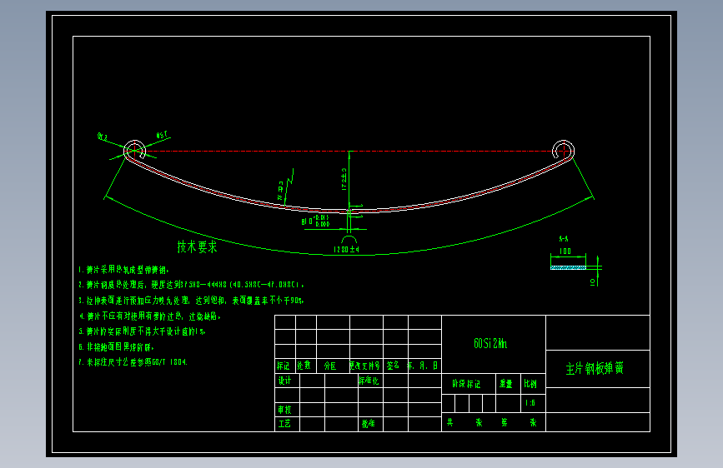Click the 主片钢板弹簧 part title
723x468 pixels.
pyautogui.click(x=595, y=369)
